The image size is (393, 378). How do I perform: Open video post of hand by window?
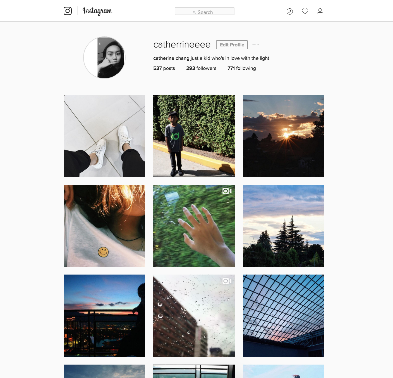(194, 226)
